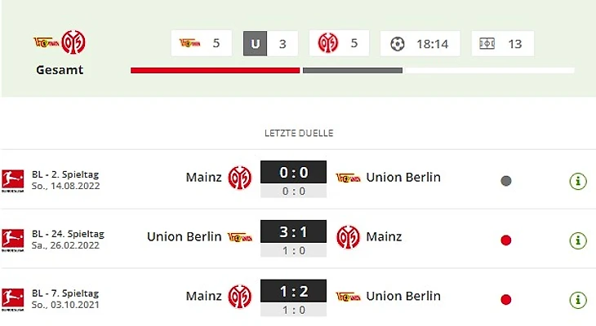Open info icon for the 26.02.2022 match
Image resolution: width=596 pixels, height=326 pixels.
(577, 240)
